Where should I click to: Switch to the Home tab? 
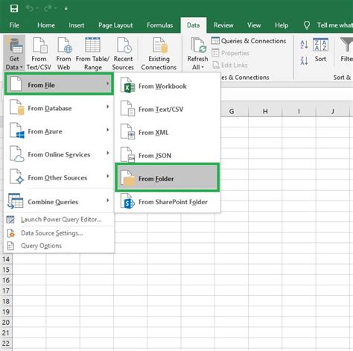[x=46, y=25]
